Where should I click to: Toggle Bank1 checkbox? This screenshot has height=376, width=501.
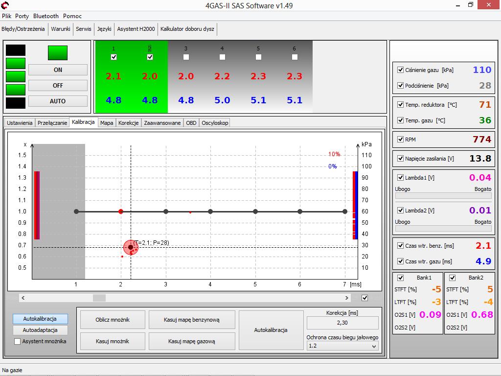[400, 278]
